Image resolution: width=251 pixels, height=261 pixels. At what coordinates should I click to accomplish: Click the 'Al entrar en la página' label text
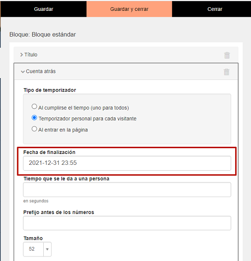[63, 130]
